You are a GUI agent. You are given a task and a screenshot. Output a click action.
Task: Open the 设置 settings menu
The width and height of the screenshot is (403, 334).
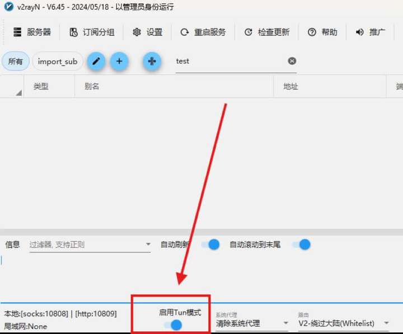click(x=147, y=32)
